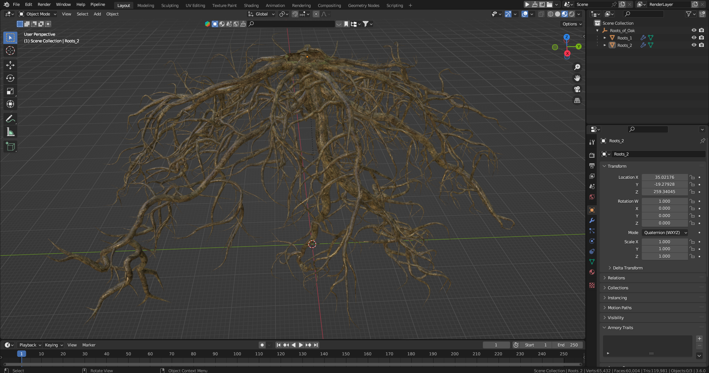This screenshot has width=709, height=373.
Task: Play the animation
Action: click(x=301, y=345)
